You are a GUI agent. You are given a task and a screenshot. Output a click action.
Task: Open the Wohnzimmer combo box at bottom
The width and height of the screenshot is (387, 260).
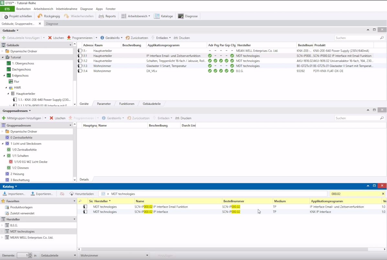click(x=114, y=255)
